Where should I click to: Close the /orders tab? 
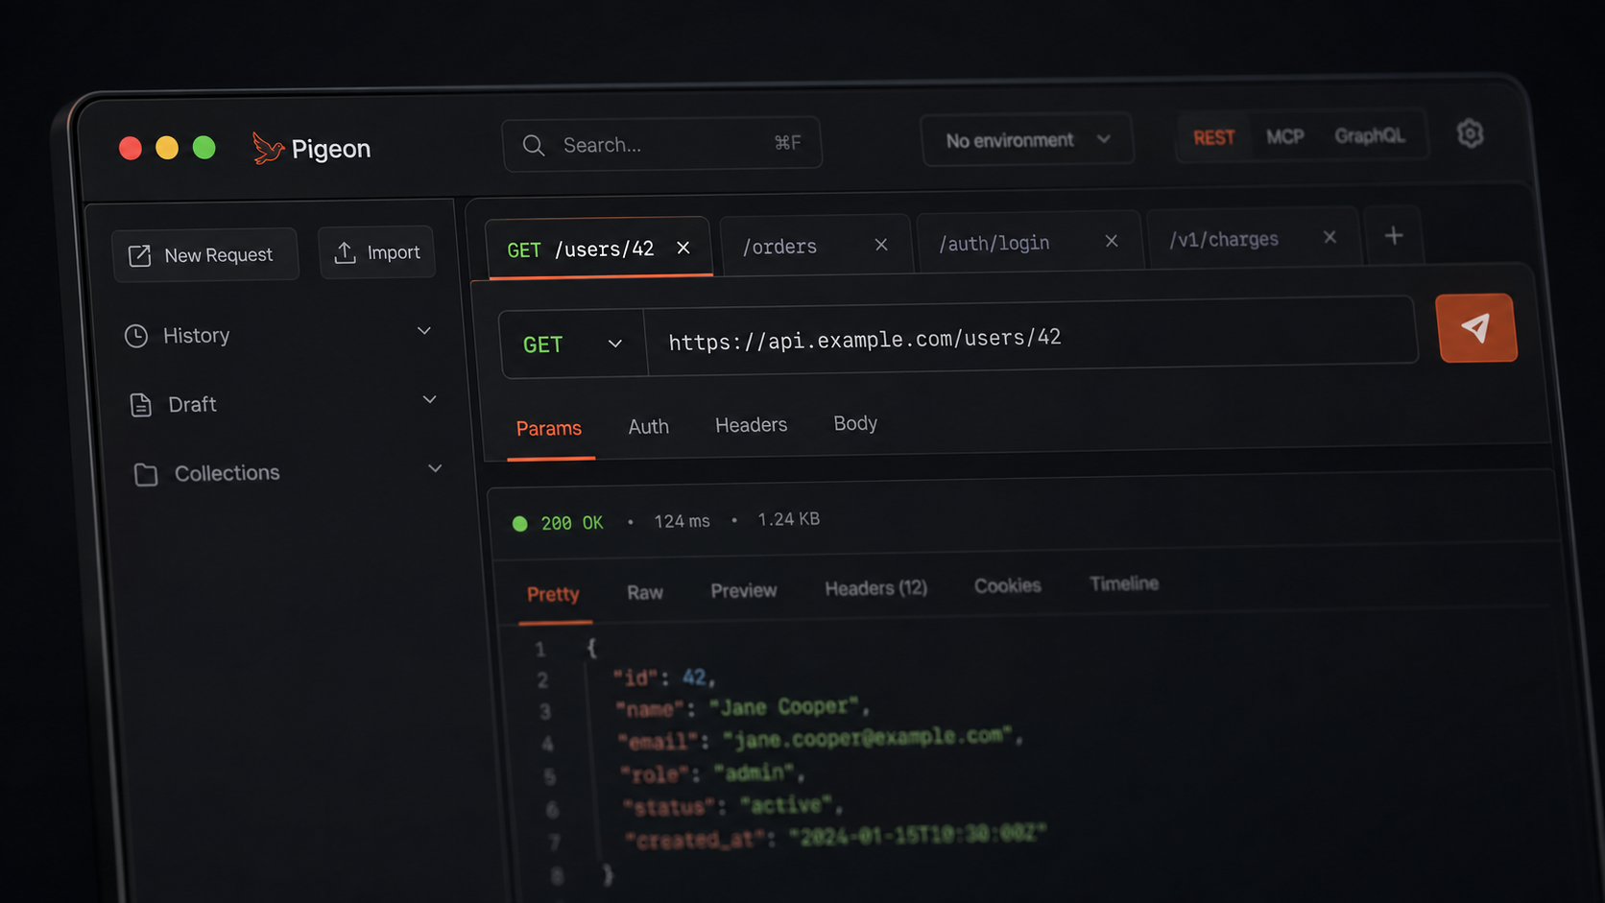tap(881, 245)
